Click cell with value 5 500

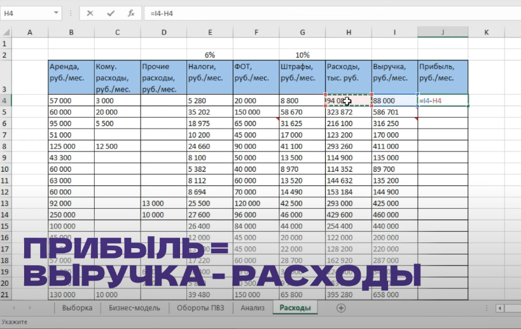coord(117,123)
